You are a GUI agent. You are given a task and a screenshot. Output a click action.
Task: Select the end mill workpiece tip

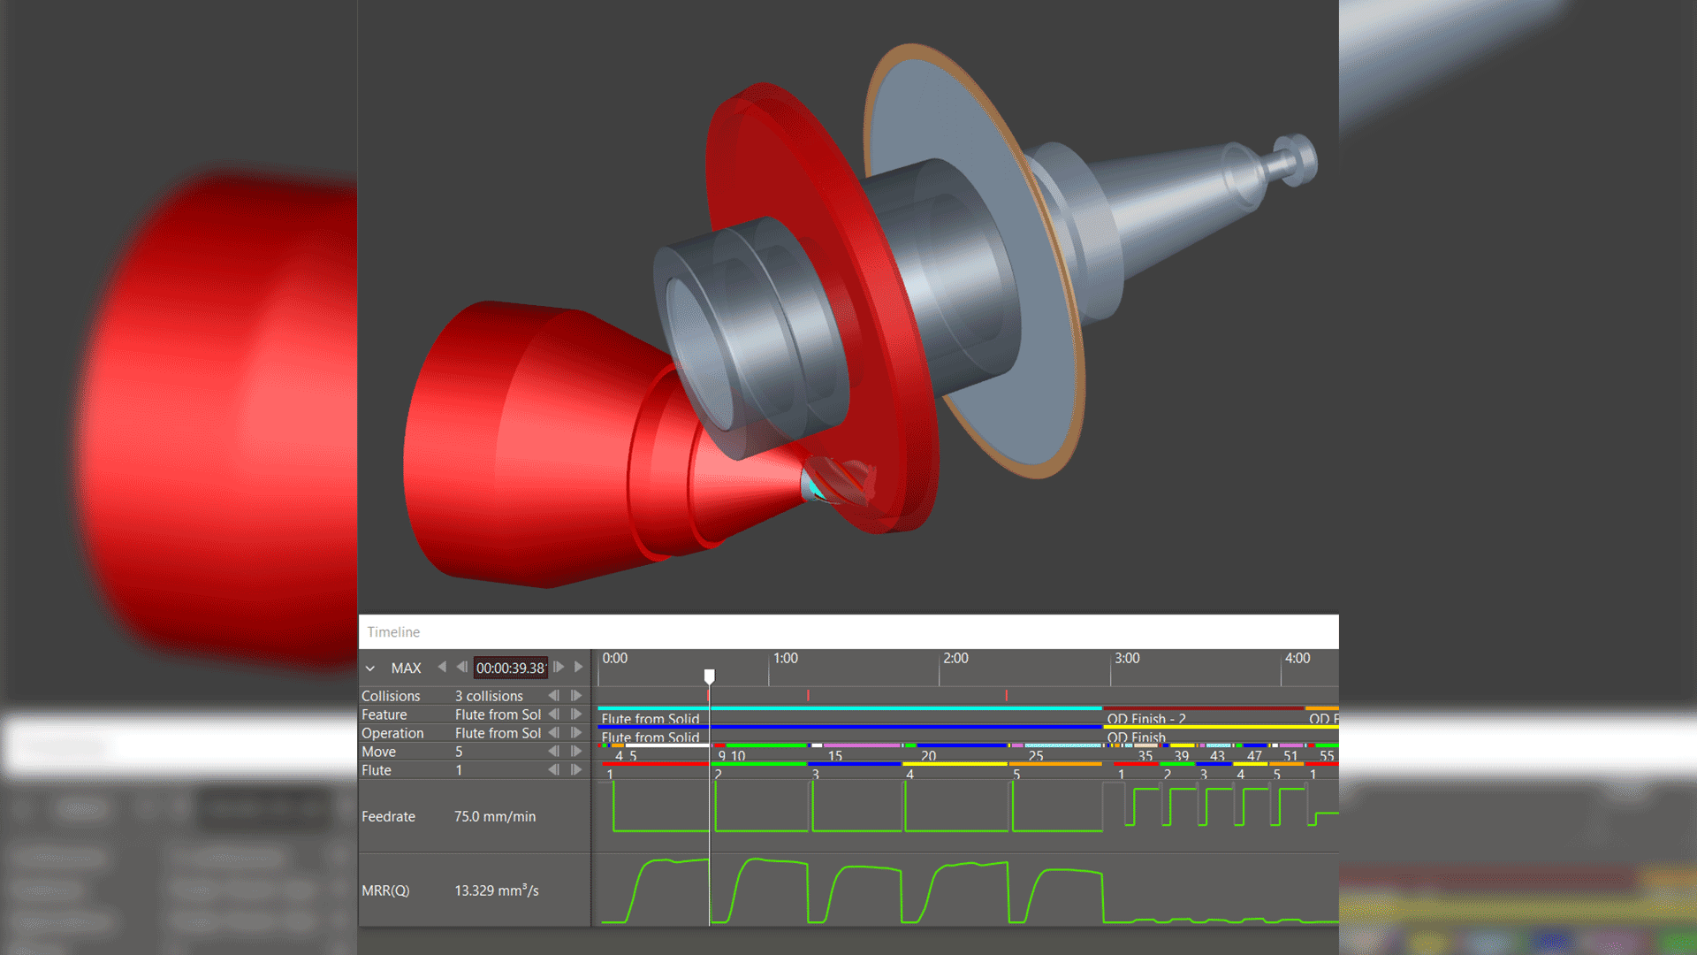coord(840,483)
